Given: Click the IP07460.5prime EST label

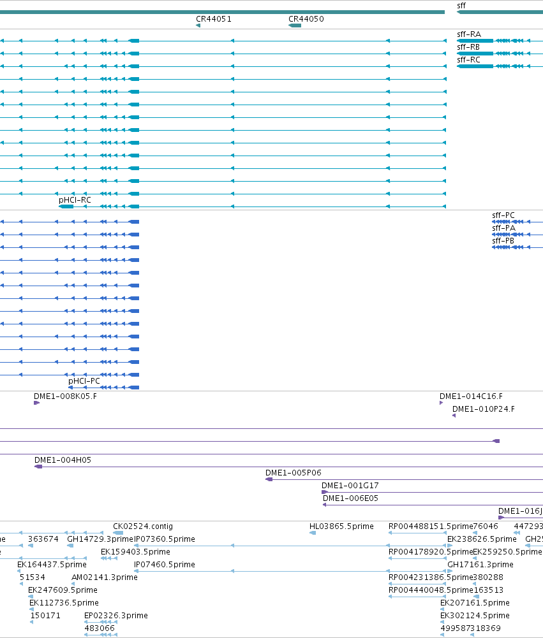Looking at the screenshot, I should point(165,564).
